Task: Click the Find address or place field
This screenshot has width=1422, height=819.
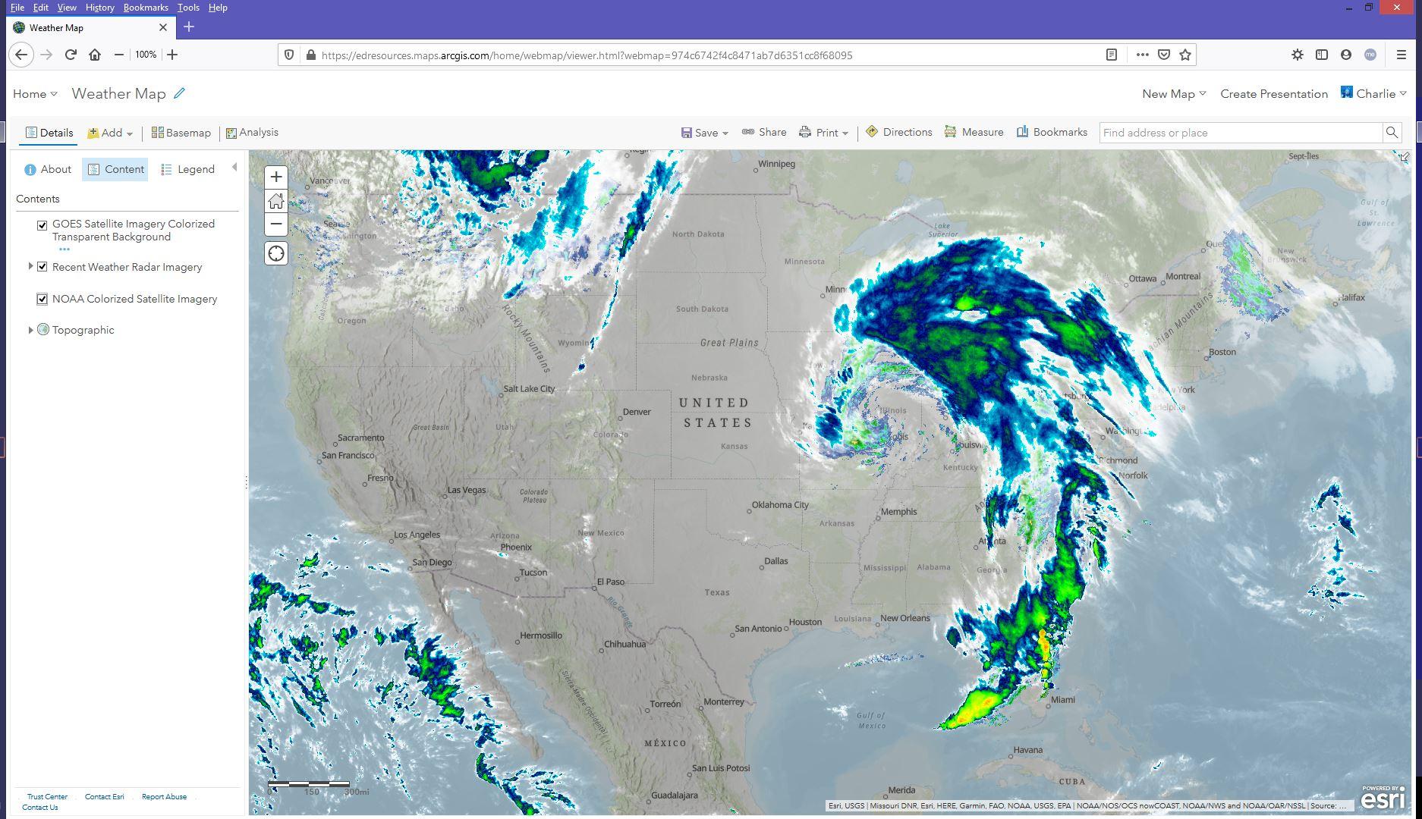Action: [x=1240, y=133]
